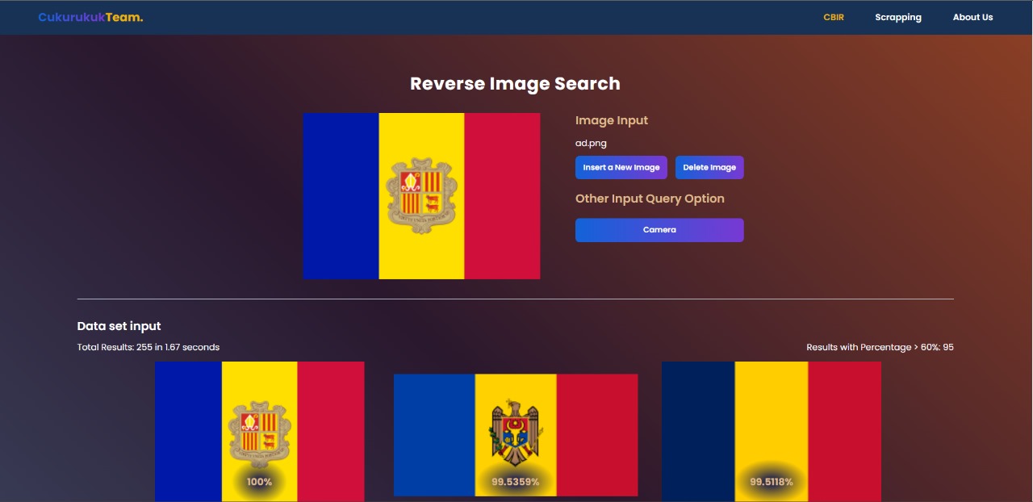This screenshot has height=502, width=1033.
Task: Click the Delete Image button
Action: pos(709,168)
